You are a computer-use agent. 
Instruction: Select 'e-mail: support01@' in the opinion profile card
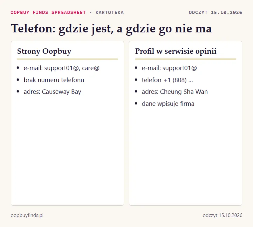click(x=169, y=68)
